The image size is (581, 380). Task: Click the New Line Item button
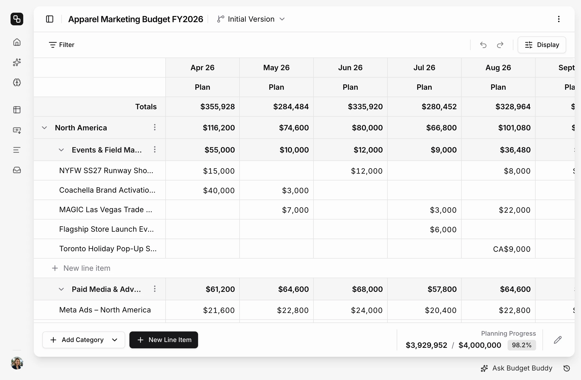pyautogui.click(x=164, y=340)
